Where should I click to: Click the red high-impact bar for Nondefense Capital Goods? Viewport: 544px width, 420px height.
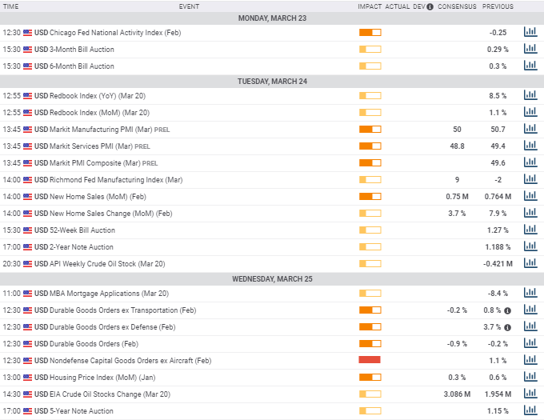click(370, 360)
